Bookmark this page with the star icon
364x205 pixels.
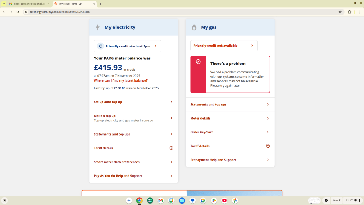340,12
